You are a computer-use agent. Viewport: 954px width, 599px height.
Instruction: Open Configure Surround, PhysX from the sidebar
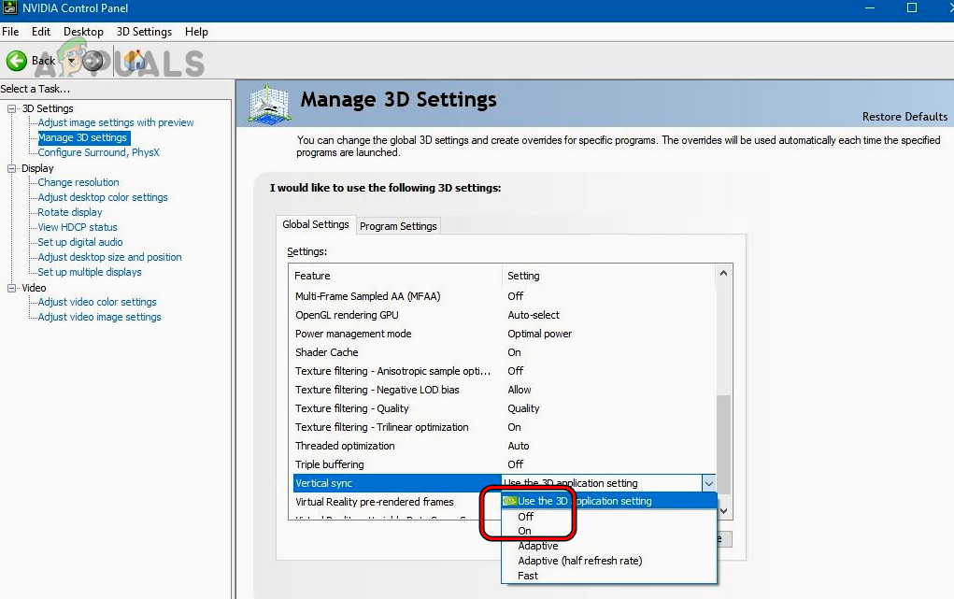[x=97, y=152]
